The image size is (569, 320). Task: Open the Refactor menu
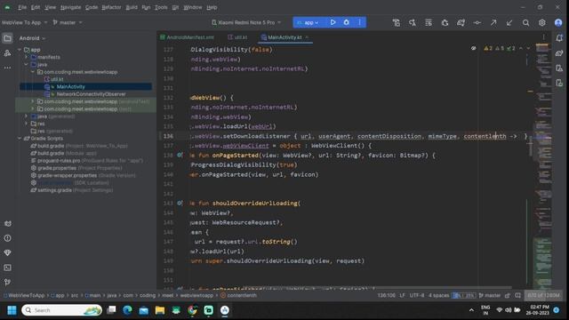click(111, 7)
